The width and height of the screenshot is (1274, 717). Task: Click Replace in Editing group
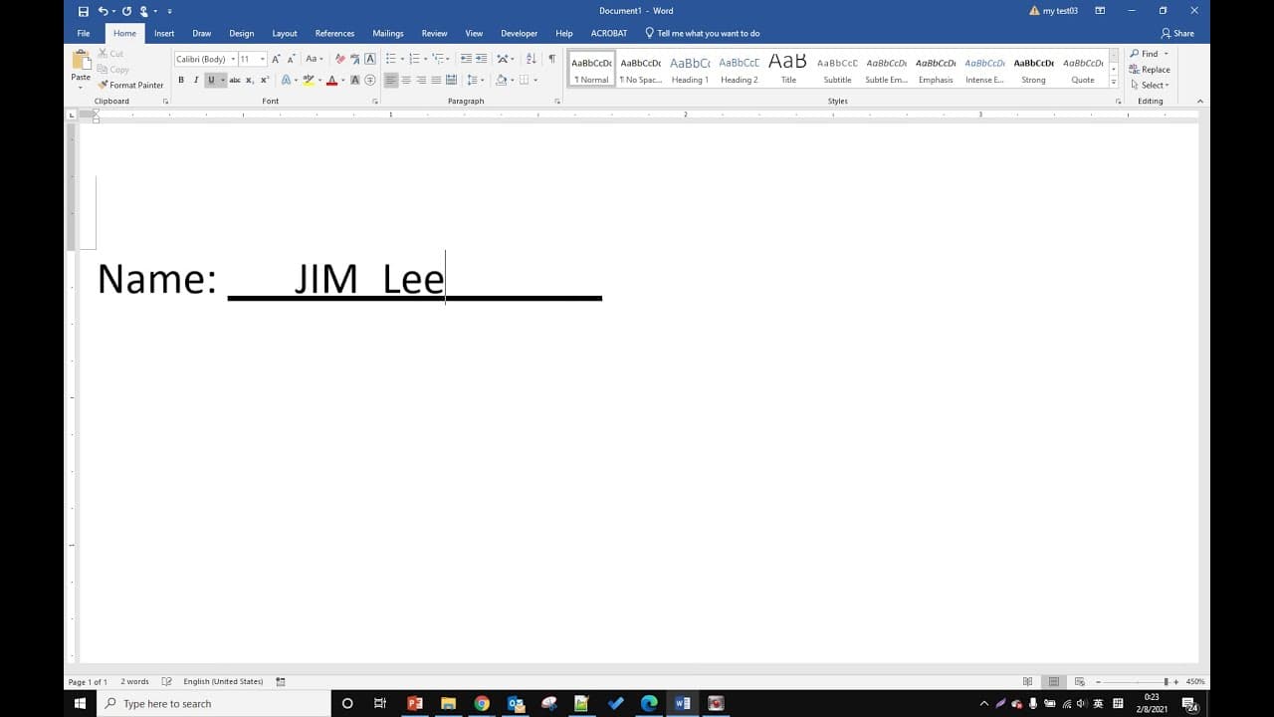pos(1150,70)
